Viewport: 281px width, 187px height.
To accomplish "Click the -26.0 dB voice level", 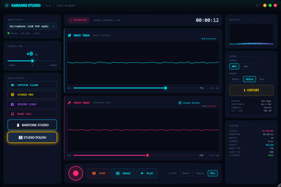I will coord(214,155).
